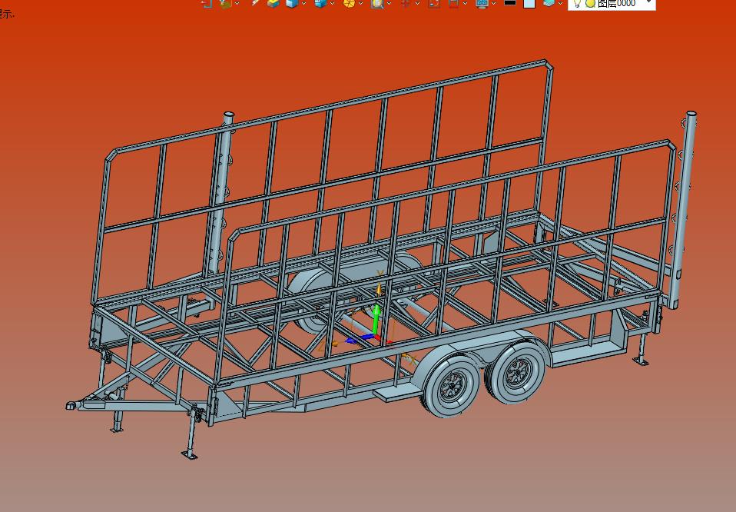Click the monitor display icon

pyautogui.click(x=482, y=4)
